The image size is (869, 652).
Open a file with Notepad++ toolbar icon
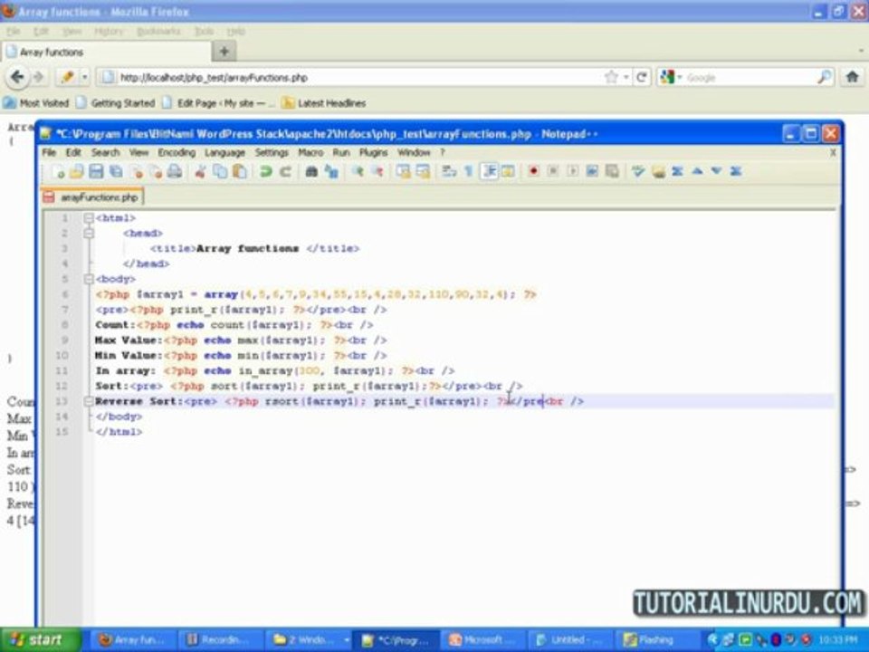pos(76,172)
